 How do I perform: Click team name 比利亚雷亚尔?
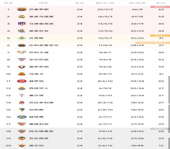tap(44, 45)
